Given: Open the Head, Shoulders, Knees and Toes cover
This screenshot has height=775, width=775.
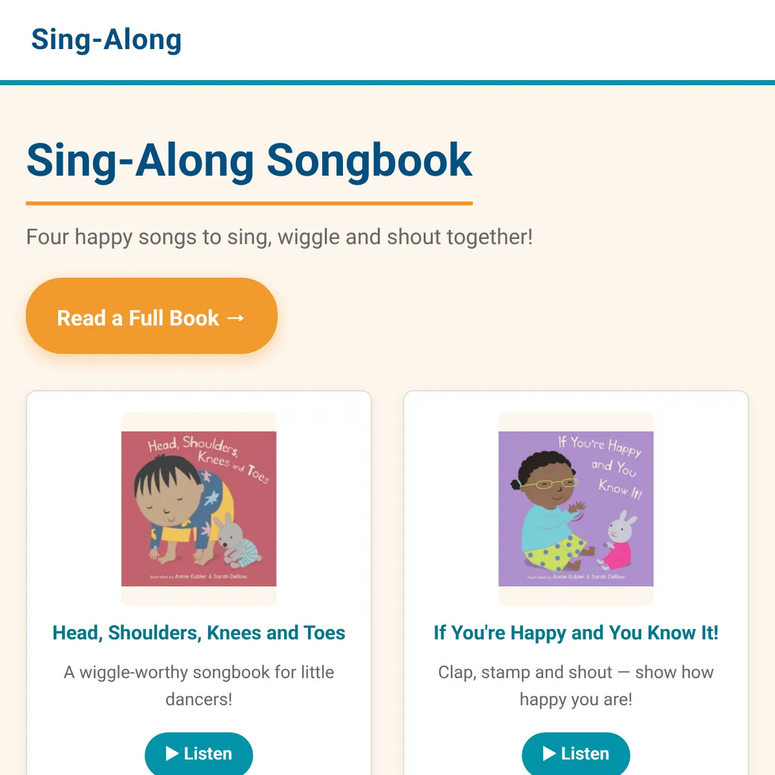Looking at the screenshot, I should click(x=199, y=509).
